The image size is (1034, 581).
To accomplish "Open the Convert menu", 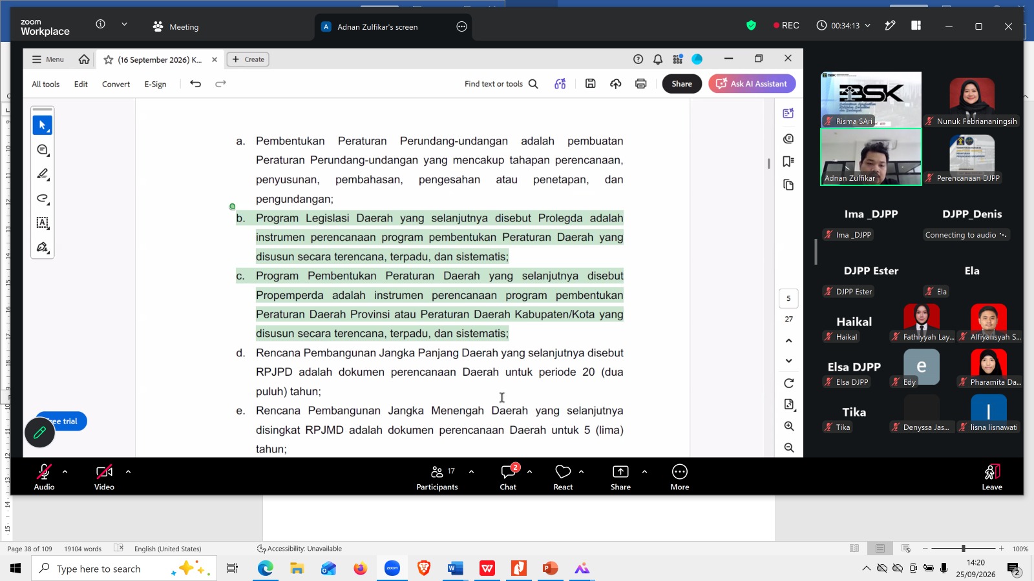I will (116, 84).
